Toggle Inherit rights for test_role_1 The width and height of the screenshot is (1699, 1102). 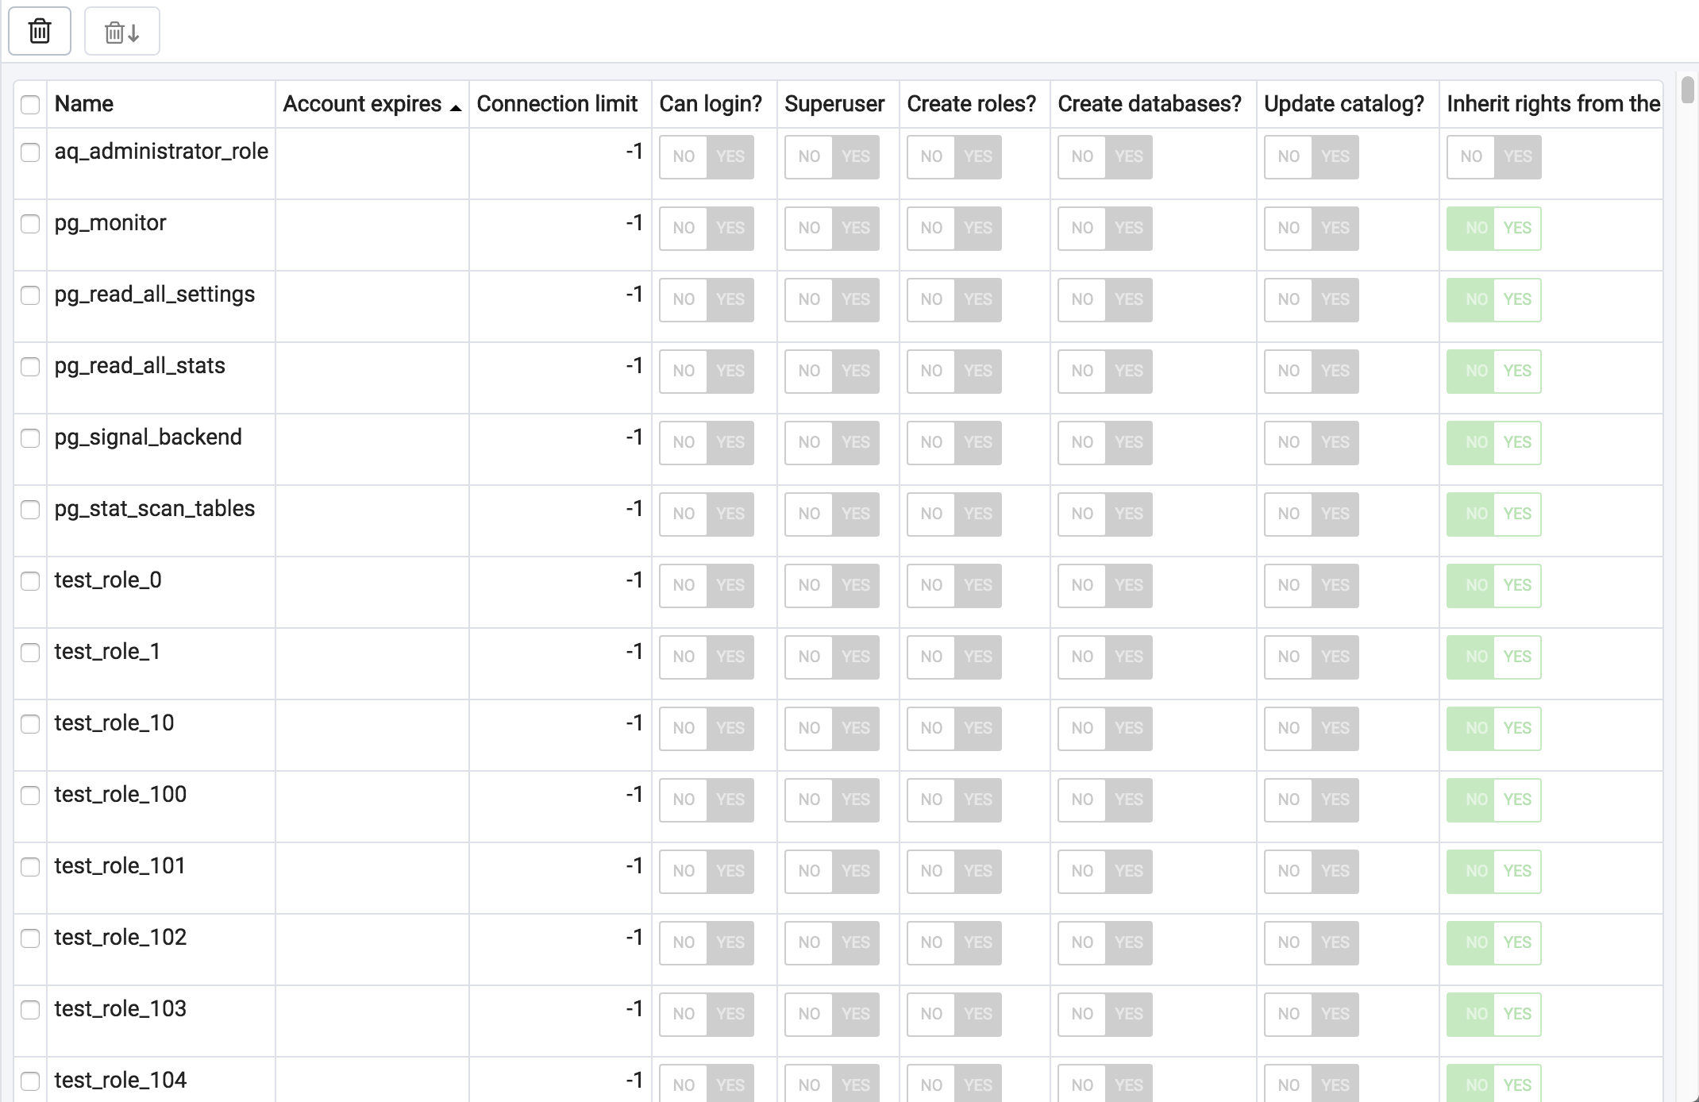tap(1493, 657)
